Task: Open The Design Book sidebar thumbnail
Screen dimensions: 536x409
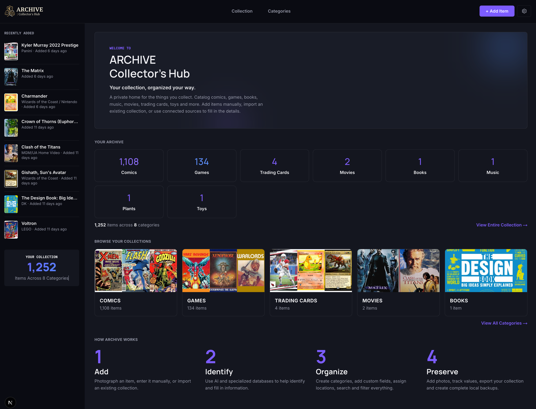Action: click(x=11, y=204)
